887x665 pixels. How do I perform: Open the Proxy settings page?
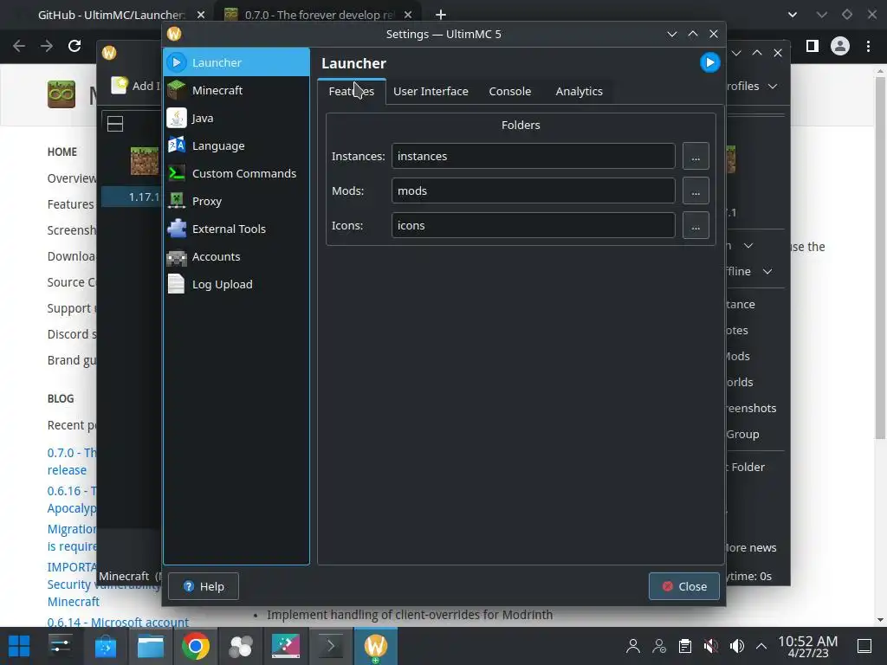click(x=236, y=201)
